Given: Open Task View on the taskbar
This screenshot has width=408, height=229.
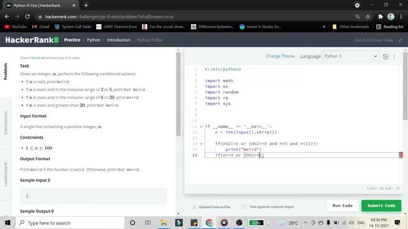Looking at the screenshot, I should coord(148,223).
